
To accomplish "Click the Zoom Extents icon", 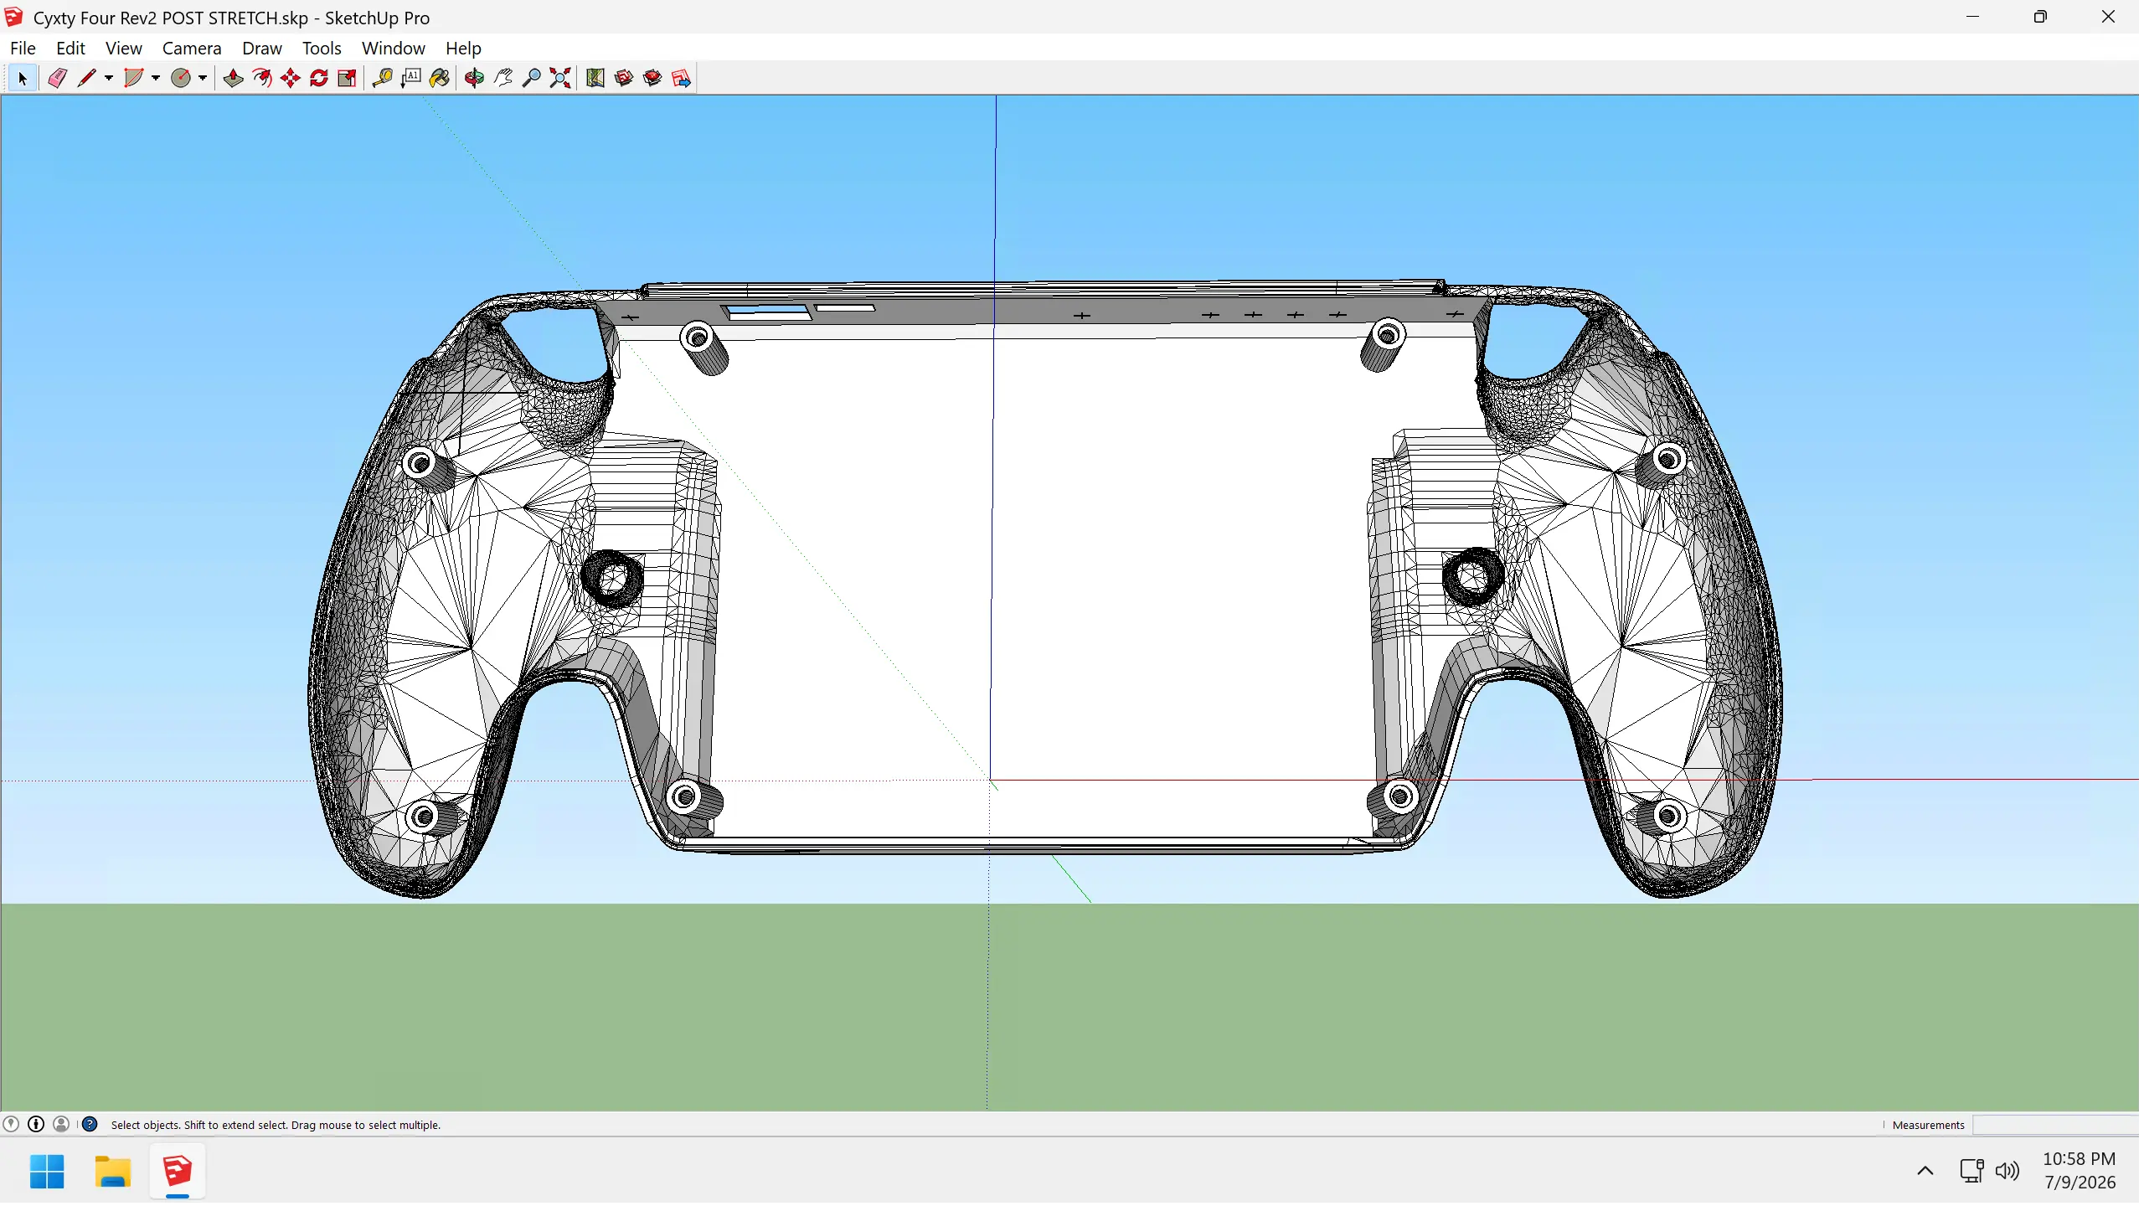I will (x=560, y=79).
